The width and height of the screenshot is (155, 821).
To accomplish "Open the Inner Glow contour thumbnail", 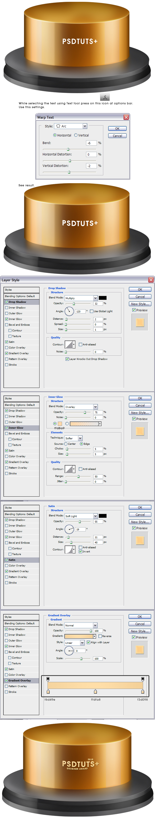I will (x=69, y=469).
